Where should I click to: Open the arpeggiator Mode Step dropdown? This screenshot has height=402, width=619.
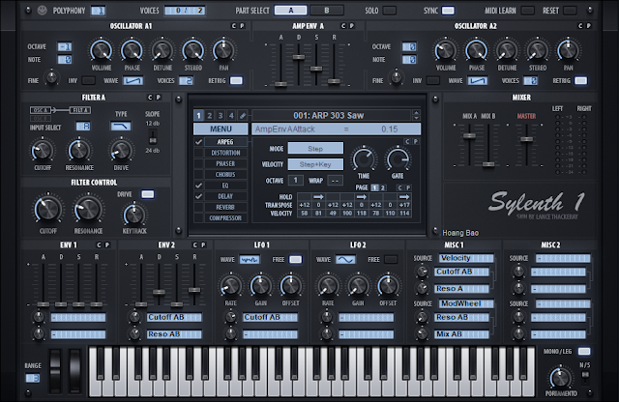coord(315,149)
